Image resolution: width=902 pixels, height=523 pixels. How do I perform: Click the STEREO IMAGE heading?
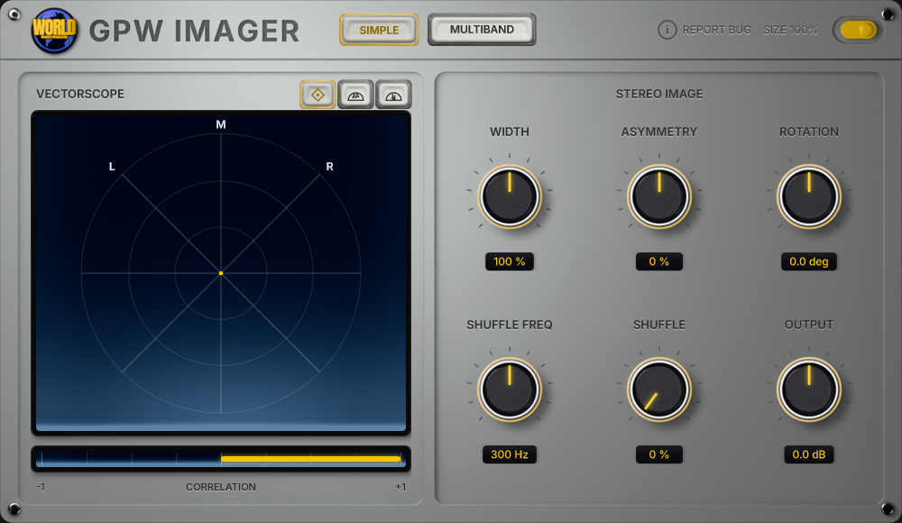point(659,94)
